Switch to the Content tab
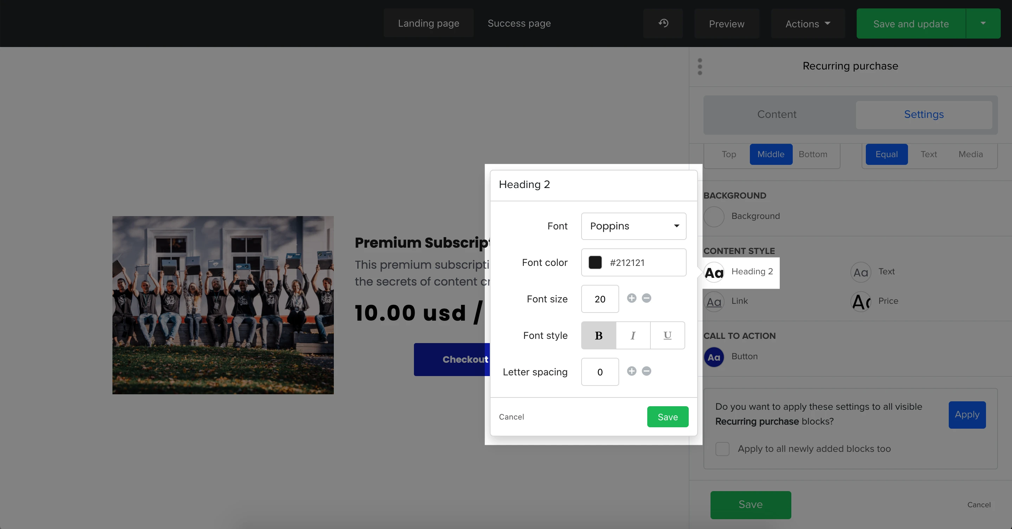The image size is (1012, 529). [x=777, y=114]
